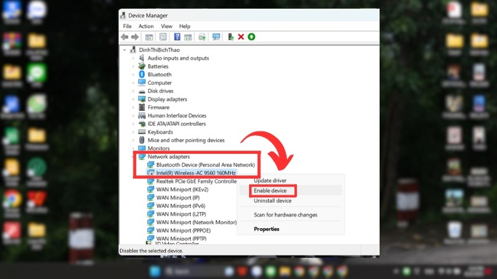This screenshot has height=279, width=497.
Task: Choose Enable device in the context menu
Action: click(x=270, y=191)
